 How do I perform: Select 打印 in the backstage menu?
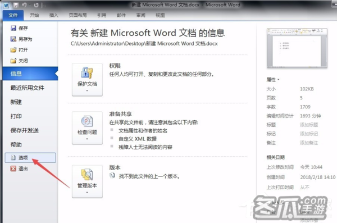pos(16,116)
